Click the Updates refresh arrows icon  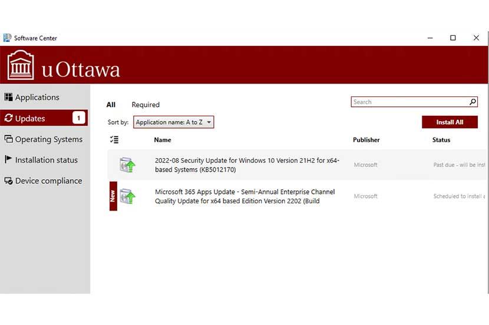8,118
